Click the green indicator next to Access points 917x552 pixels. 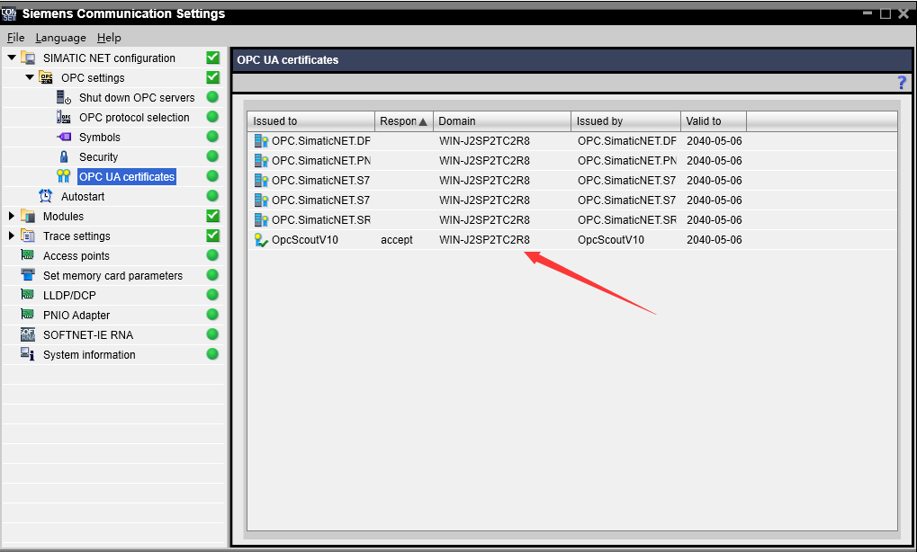[211, 255]
